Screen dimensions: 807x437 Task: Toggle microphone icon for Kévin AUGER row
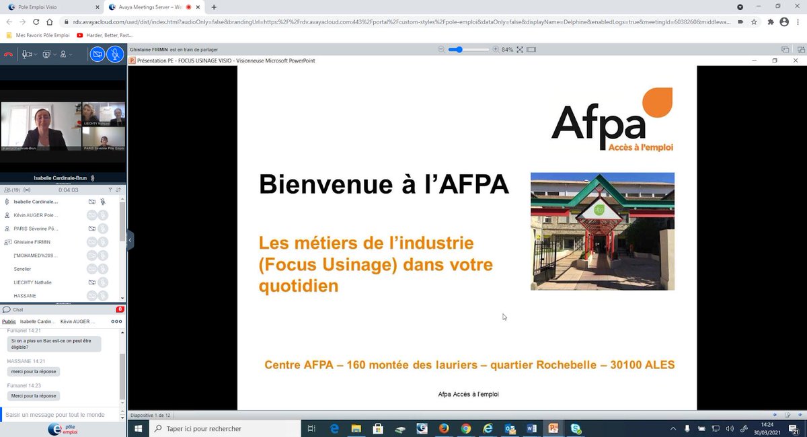point(103,215)
